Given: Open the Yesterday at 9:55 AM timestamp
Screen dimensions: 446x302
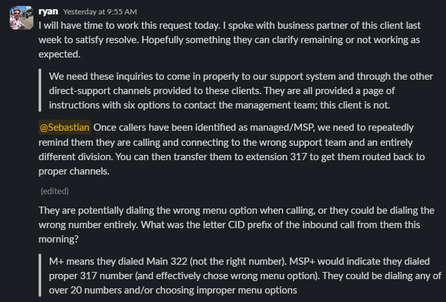Looking at the screenshot, I should click(x=100, y=12).
